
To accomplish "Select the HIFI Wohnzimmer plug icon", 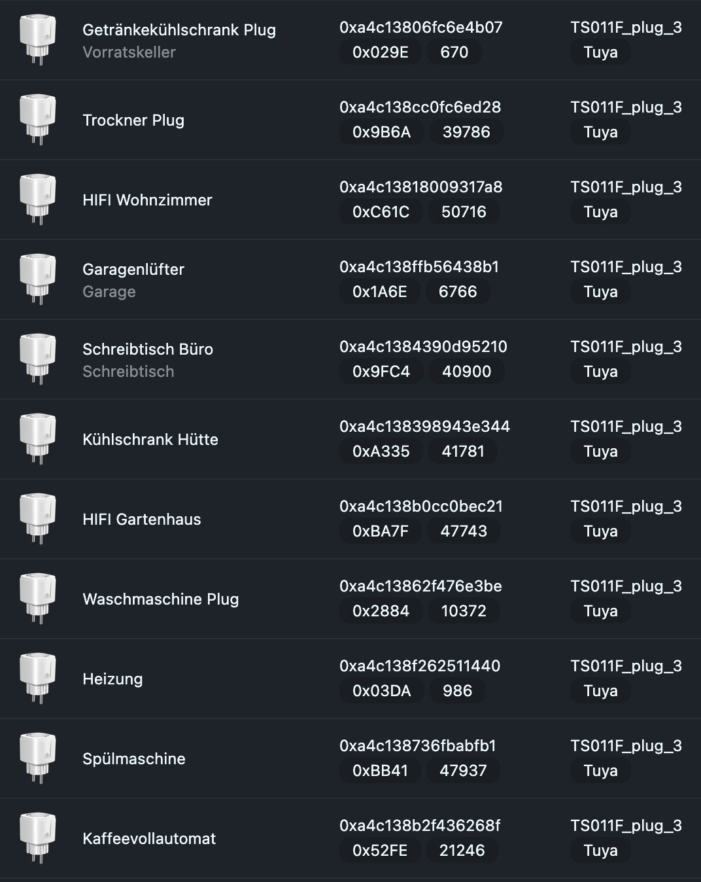I will coord(37,200).
